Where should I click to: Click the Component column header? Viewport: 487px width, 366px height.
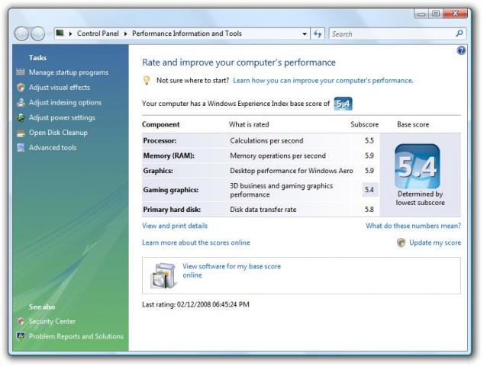(x=161, y=125)
